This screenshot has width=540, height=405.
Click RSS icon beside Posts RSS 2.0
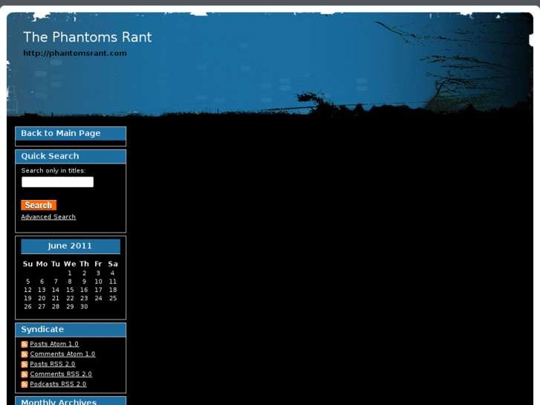pyautogui.click(x=25, y=364)
